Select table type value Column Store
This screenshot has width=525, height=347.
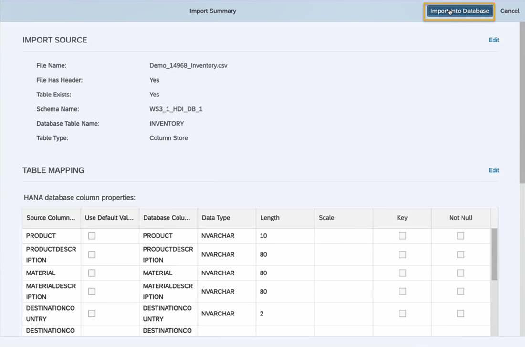tap(168, 138)
